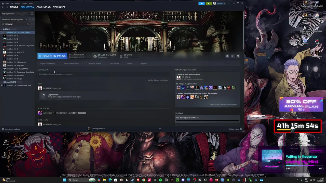This screenshot has width=326, height=183.
Task: Open Soporte link
Action: [x=143, y=64]
